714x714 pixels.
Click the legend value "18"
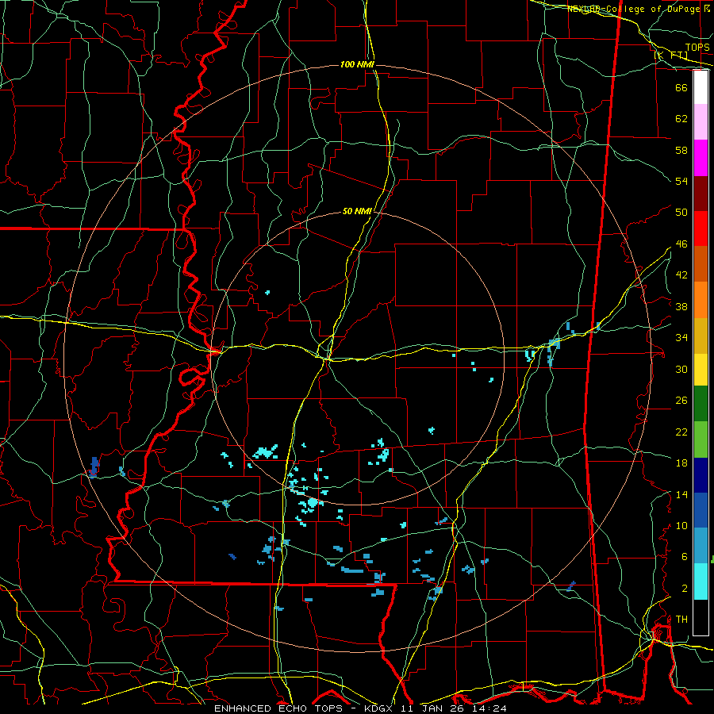click(681, 463)
